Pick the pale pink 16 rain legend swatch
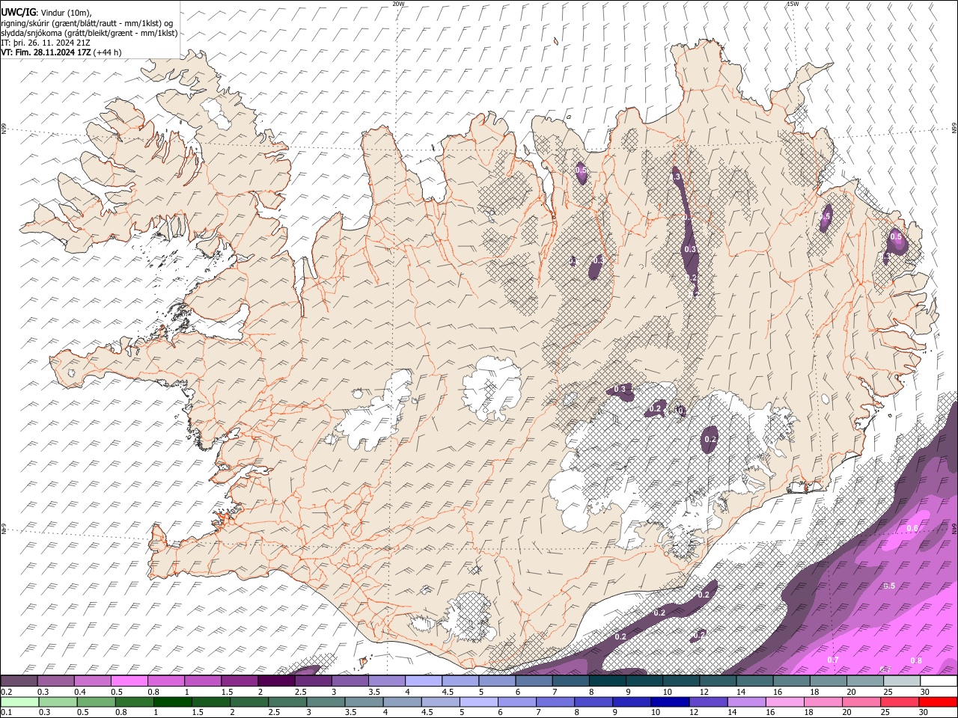Image resolution: width=958 pixels, height=718 pixels. point(784,702)
